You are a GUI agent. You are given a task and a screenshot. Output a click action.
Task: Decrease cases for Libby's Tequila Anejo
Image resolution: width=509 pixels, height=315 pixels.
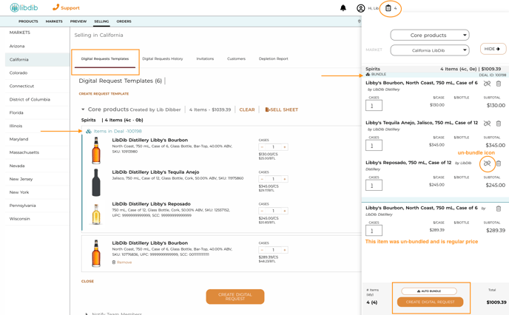tap(263, 179)
